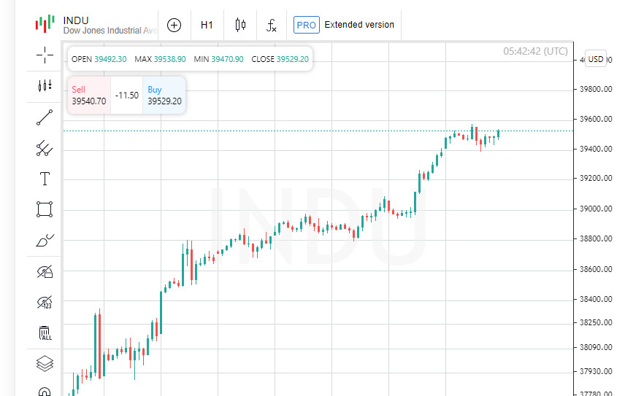Open the object layers panel
The width and height of the screenshot is (625, 396).
(45, 362)
